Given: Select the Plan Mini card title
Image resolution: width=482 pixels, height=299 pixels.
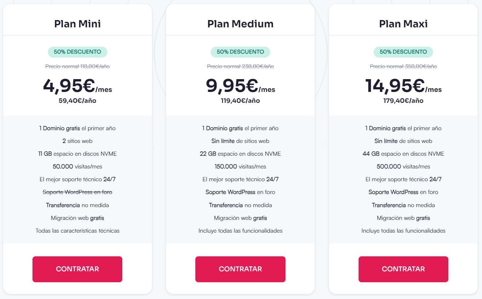Looking at the screenshot, I should pos(77,23).
